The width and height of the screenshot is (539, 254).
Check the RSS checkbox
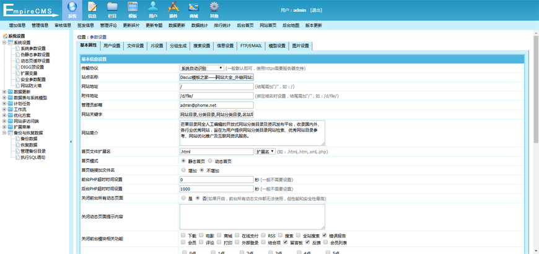point(263,235)
